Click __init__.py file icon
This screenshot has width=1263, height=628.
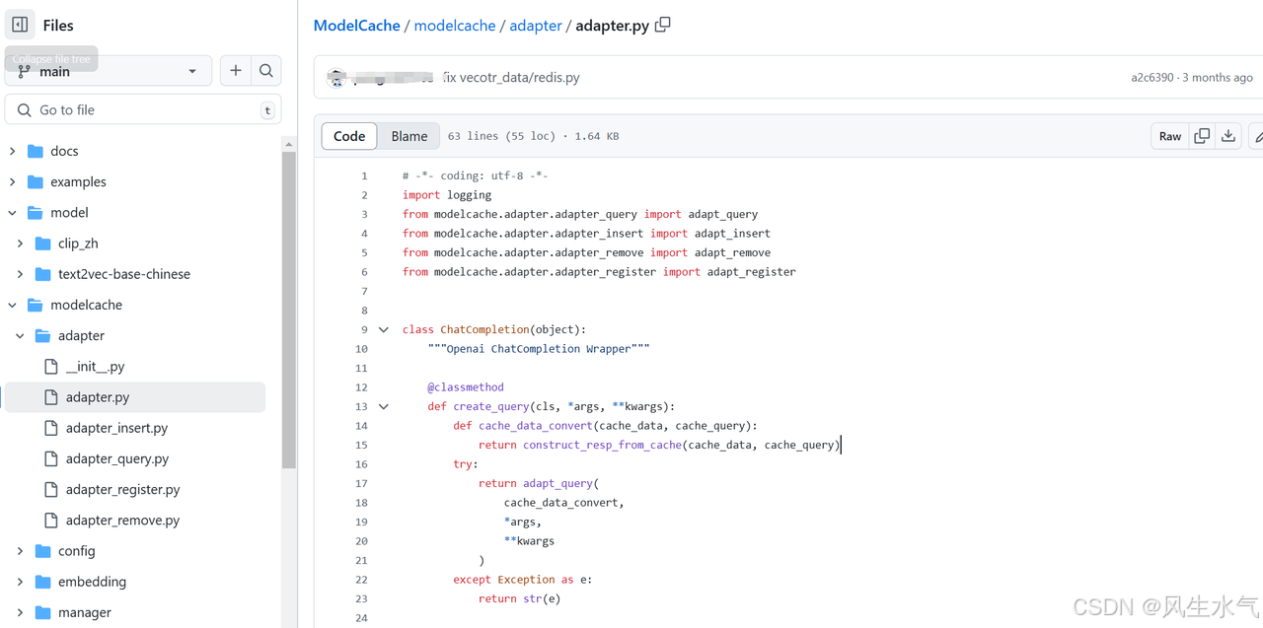(x=50, y=366)
